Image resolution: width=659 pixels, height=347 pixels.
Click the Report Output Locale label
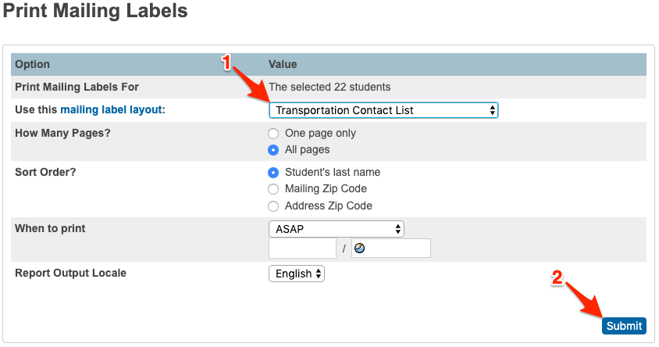[x=70, y=274]
